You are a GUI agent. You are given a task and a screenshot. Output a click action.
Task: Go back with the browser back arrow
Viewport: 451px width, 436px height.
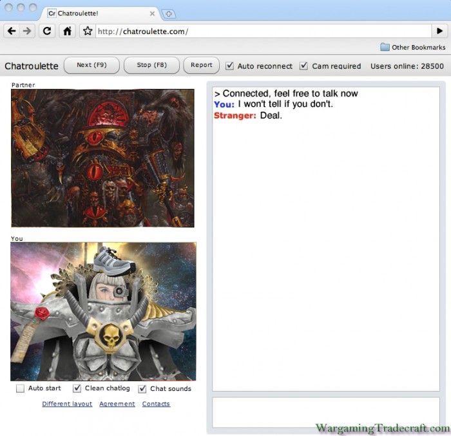[x=12, y=31]
